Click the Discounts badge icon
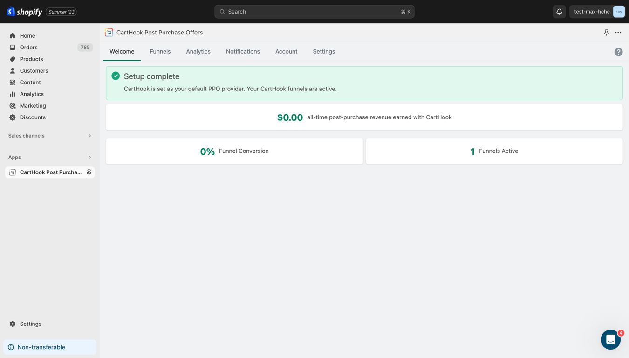The image size is (629, 358). click(x=13, y=117)
